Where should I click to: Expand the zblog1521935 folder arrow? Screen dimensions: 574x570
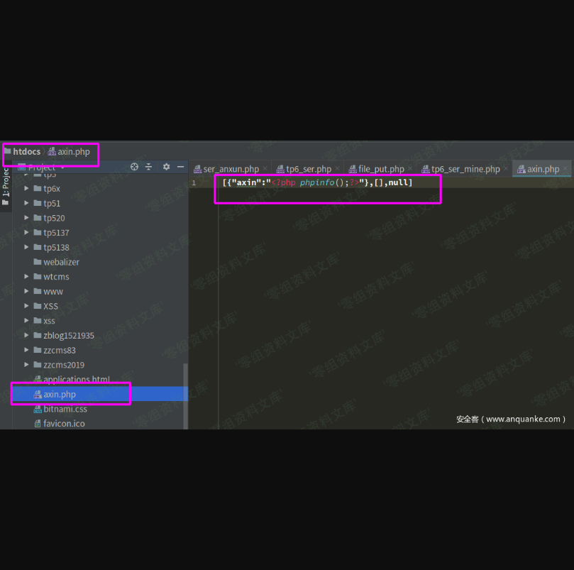(x=27, y=336)
